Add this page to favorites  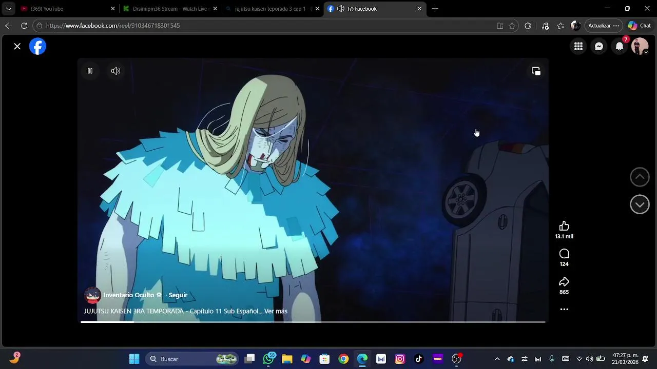coord(512,26)
